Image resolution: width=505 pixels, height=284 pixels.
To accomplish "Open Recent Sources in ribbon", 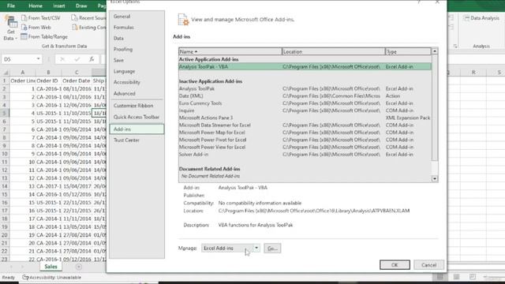I will [88, 18].
